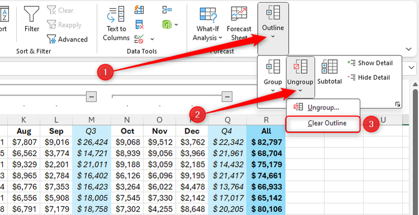The image size is (419, 215).
Task: Open the Outline dropdown in ribbon
Action: tap(273, 28)
